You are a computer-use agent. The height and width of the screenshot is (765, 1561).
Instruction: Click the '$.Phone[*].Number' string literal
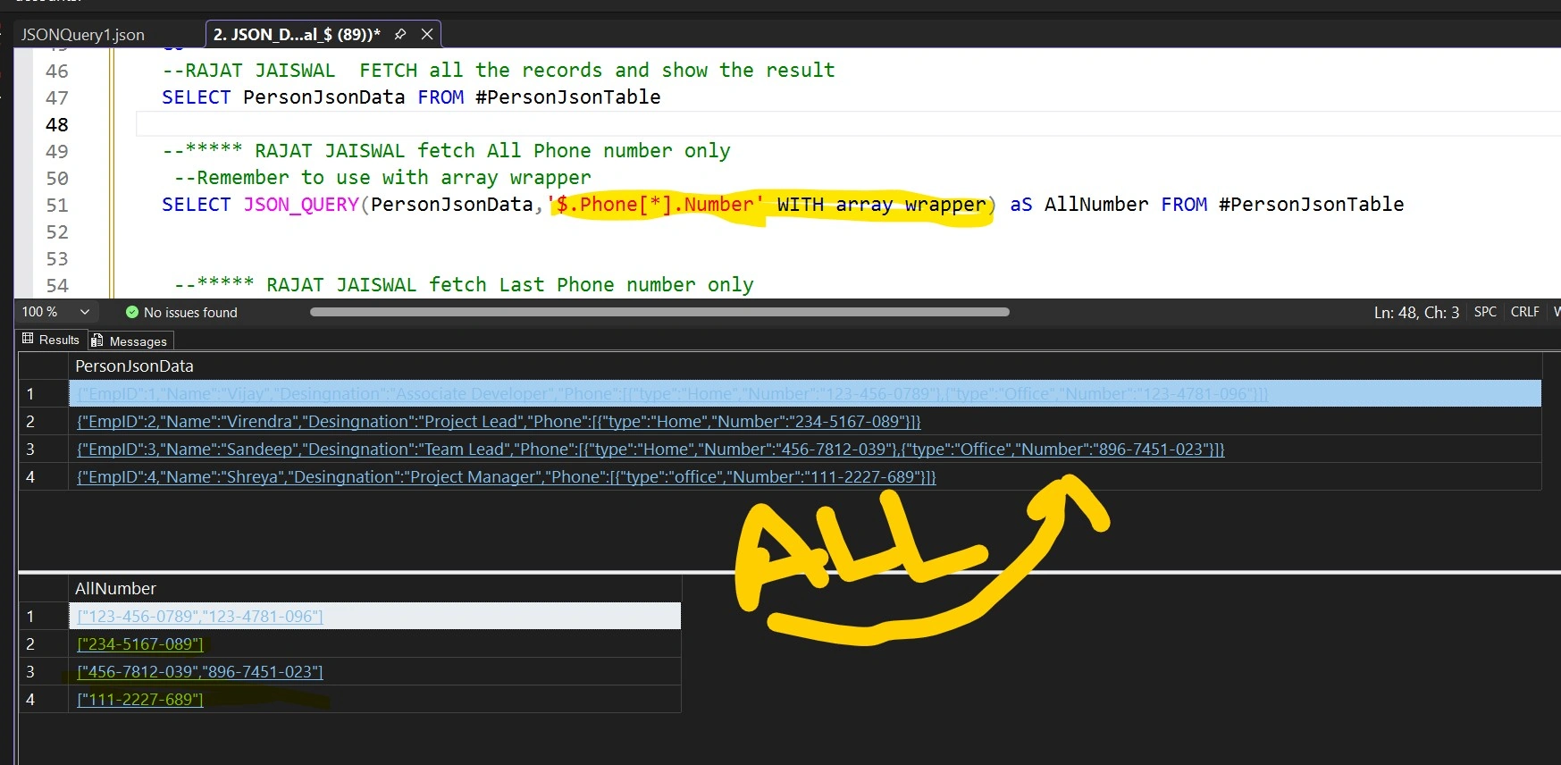pos(655,205)
